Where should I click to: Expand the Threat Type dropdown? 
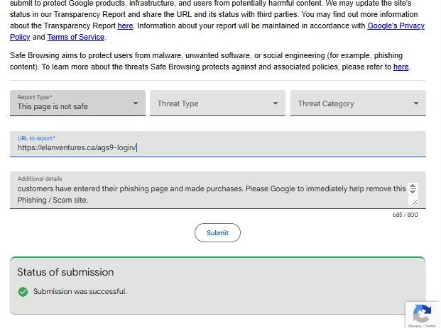click(x=217, y=103)
